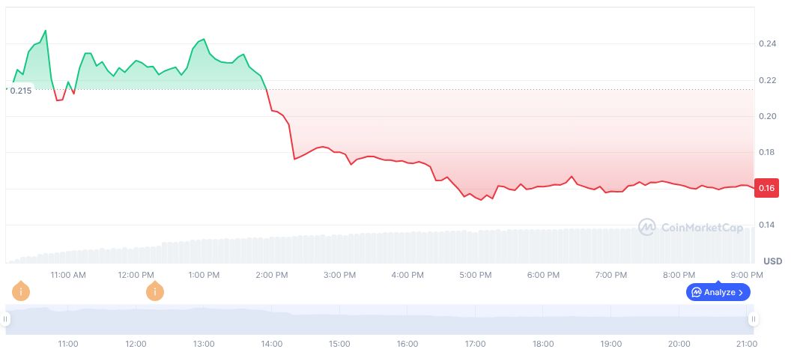Click the red 0.16 current price tag
The image size is (803, 352).
[766, 188]
